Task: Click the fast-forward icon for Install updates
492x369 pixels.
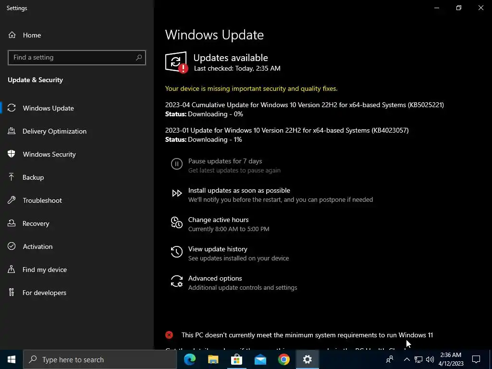Action: pyautogui.click(x=177, y=193)
